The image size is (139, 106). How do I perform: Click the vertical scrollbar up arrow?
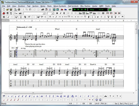pos(136,23)
